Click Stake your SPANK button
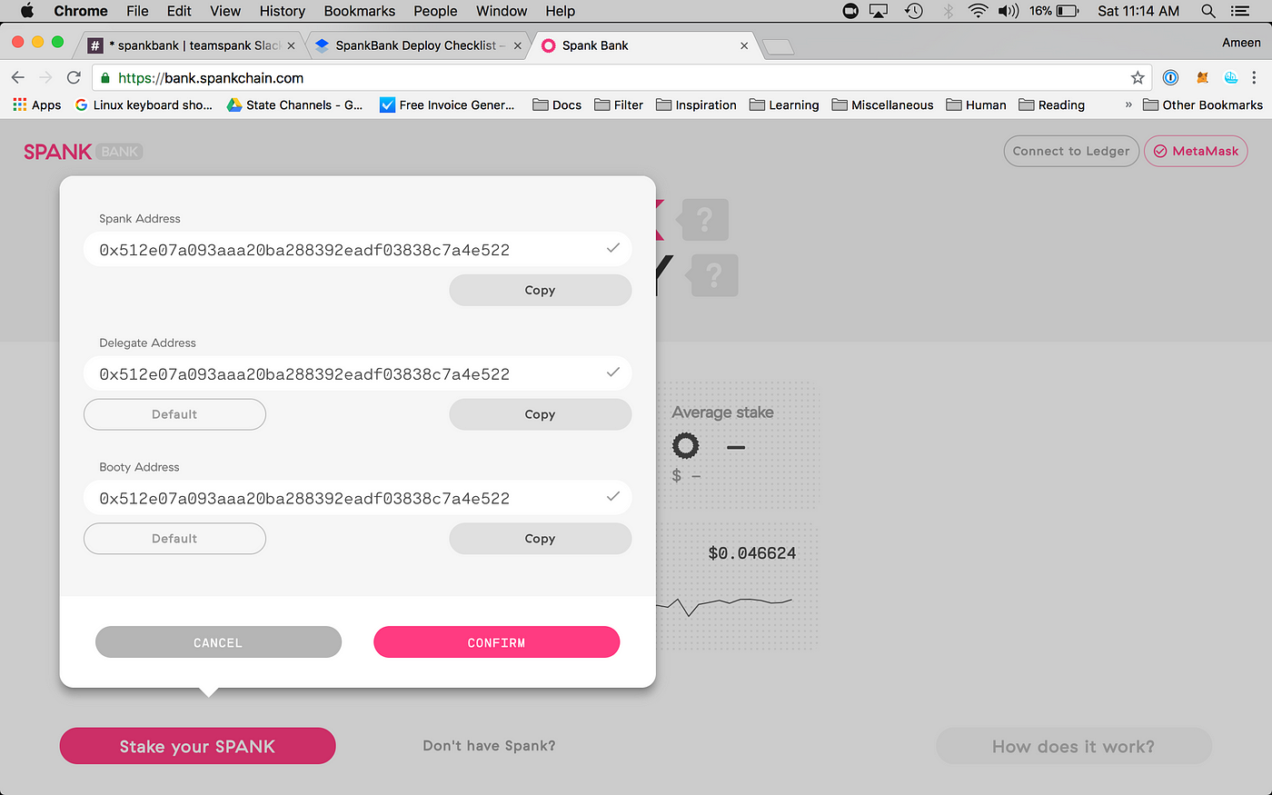This screenshot has width=1272, height=795. coord(197,746)
